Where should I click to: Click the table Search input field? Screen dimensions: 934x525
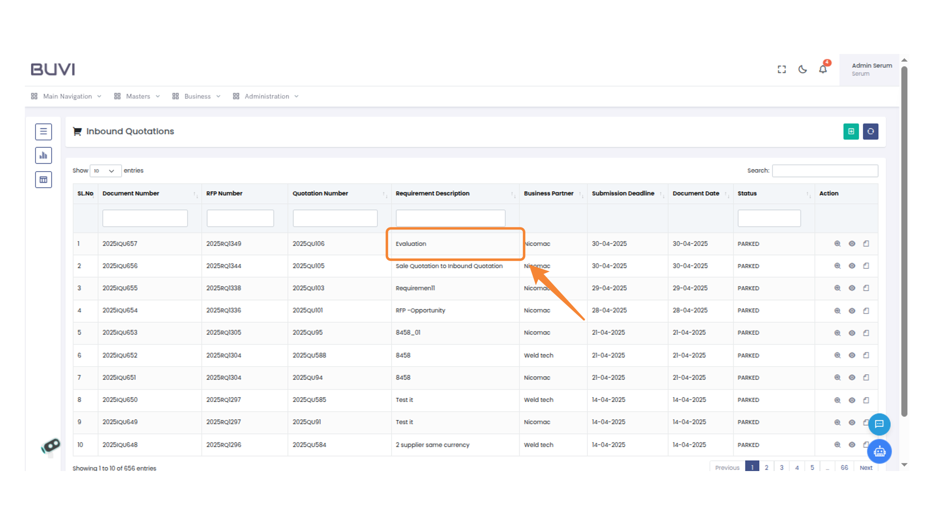[825, 171]
